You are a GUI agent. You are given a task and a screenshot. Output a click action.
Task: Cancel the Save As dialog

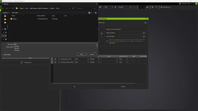pos(92,54)
